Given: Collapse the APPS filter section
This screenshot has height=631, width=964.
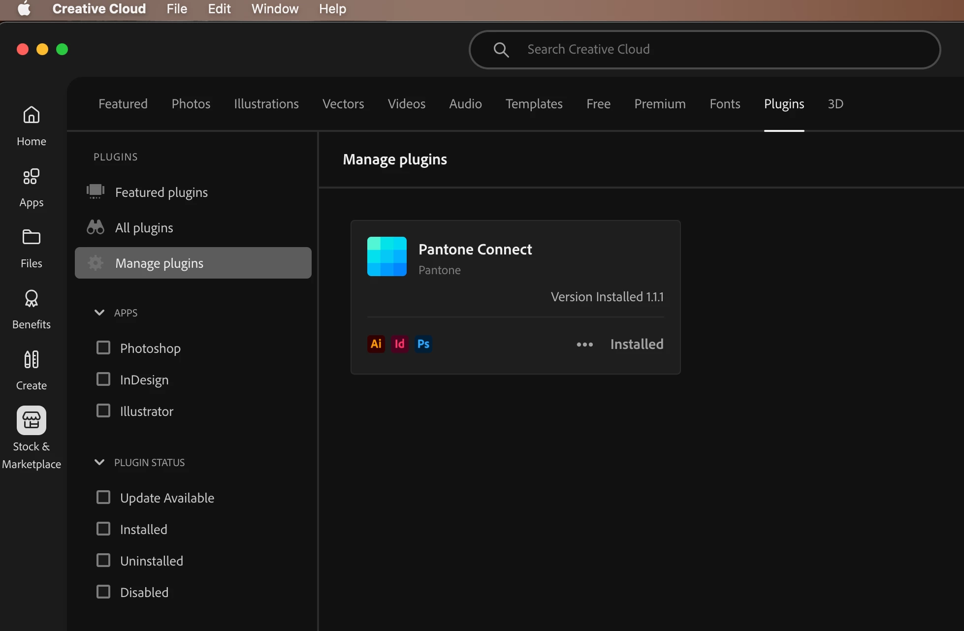Looking at the screenshot, I should 99,313.
